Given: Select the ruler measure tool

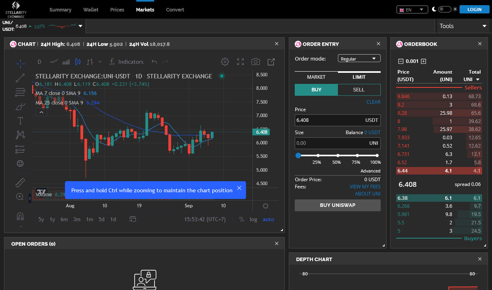Looking at the screenshot, I should point(20,183).
